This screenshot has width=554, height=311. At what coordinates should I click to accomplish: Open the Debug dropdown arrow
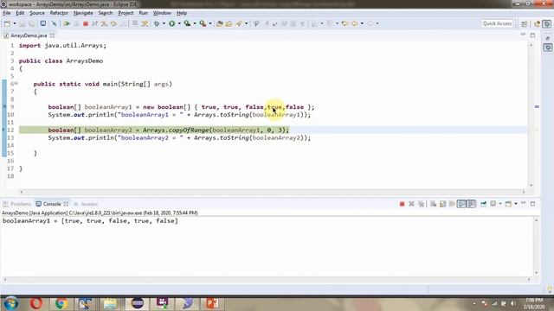pyautogui.click(x=164, y=23)
